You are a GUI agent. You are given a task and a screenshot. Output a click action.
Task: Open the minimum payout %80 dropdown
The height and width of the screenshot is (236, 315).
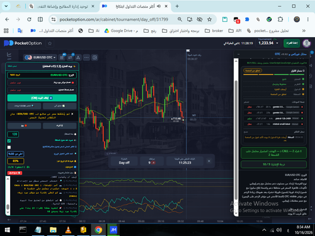point(16,154)
